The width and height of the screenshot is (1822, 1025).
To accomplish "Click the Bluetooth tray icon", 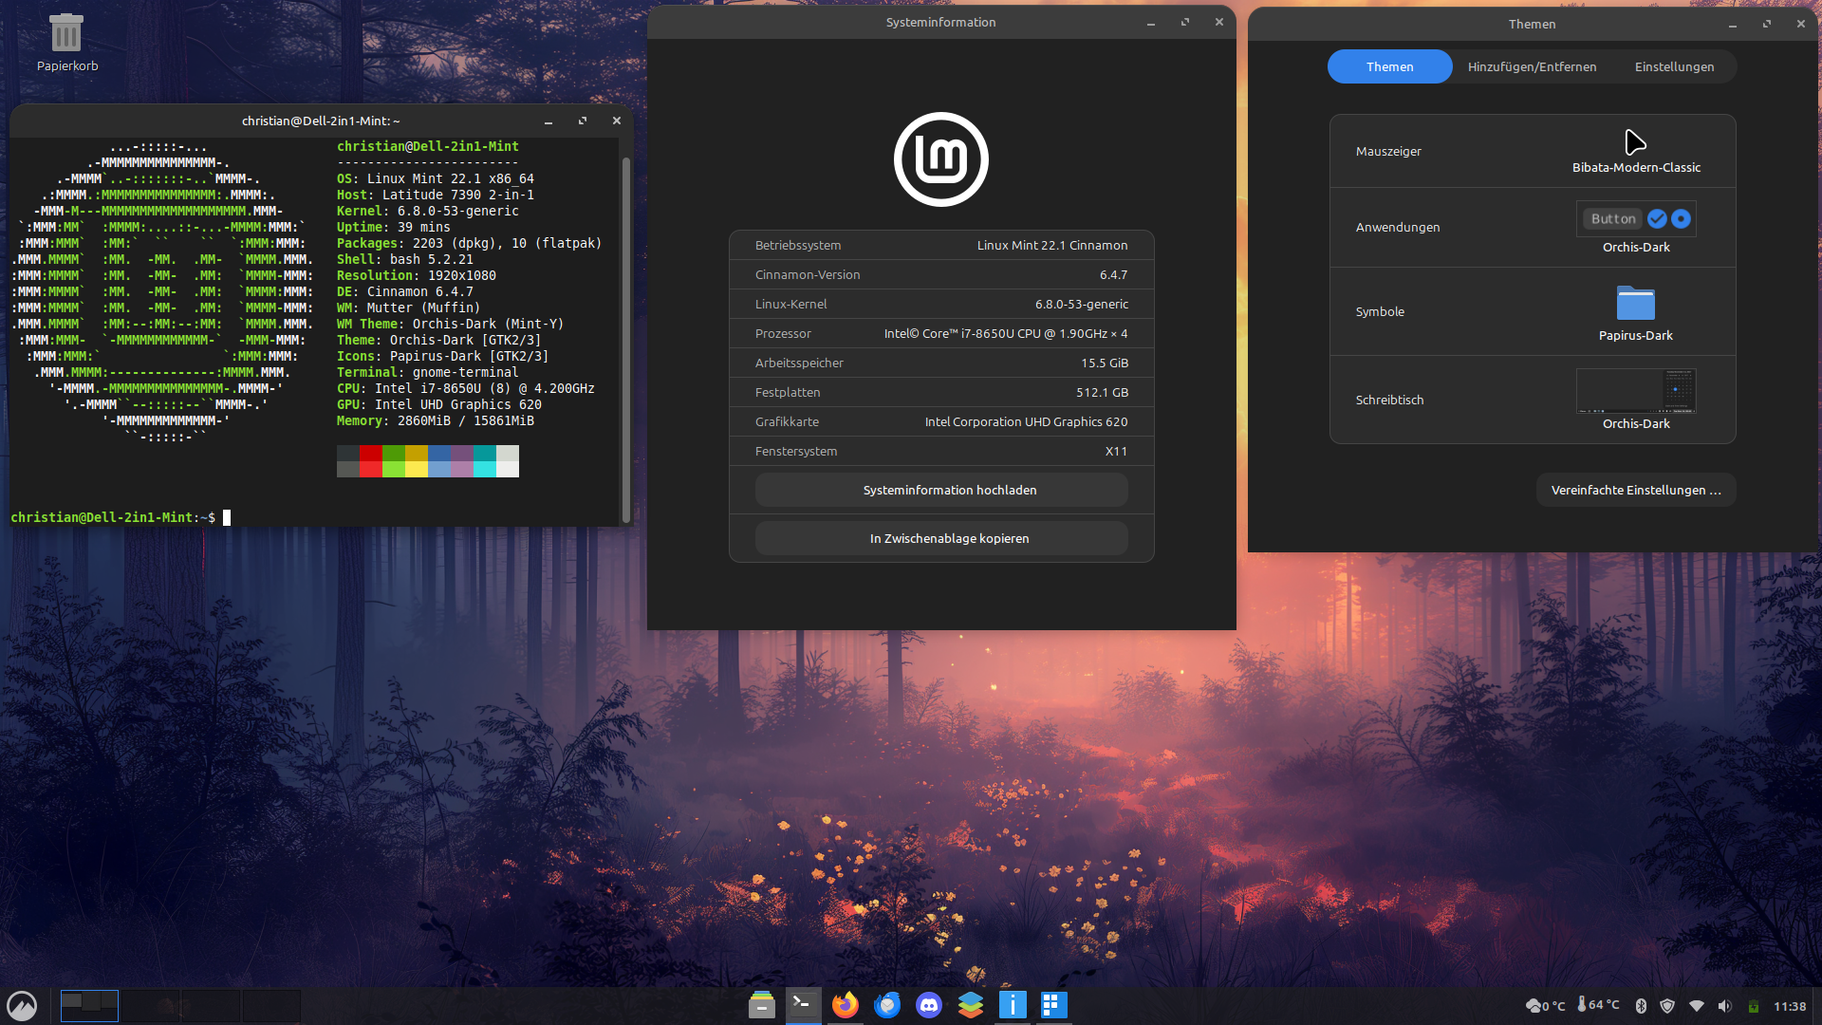I will click(1641, 1006).
